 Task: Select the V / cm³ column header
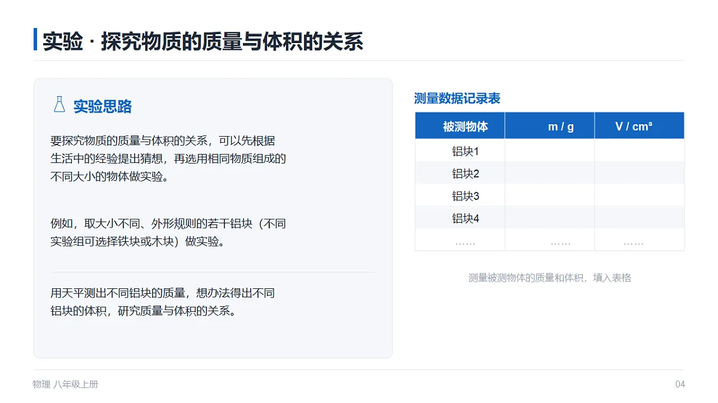(640, 126)
